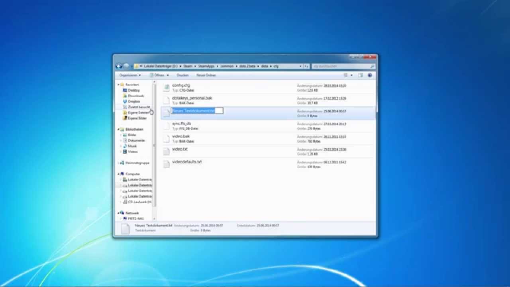The height and width of the screenshot is (287, 510).
Task: Open the Organisieren menu
Action: 130,75
